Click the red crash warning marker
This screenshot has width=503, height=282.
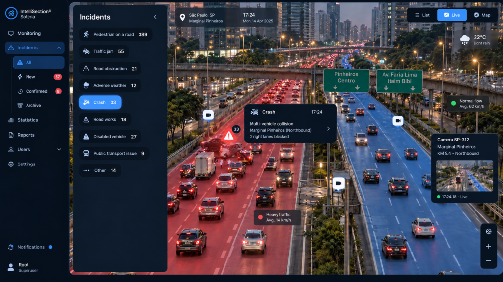click(229, 136)
